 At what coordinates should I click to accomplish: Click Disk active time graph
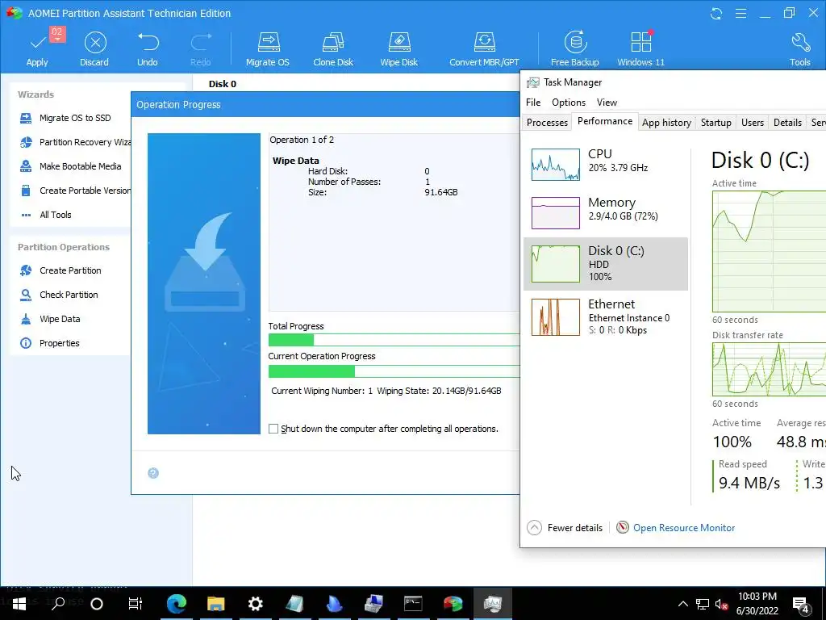(x=769, y=252)
